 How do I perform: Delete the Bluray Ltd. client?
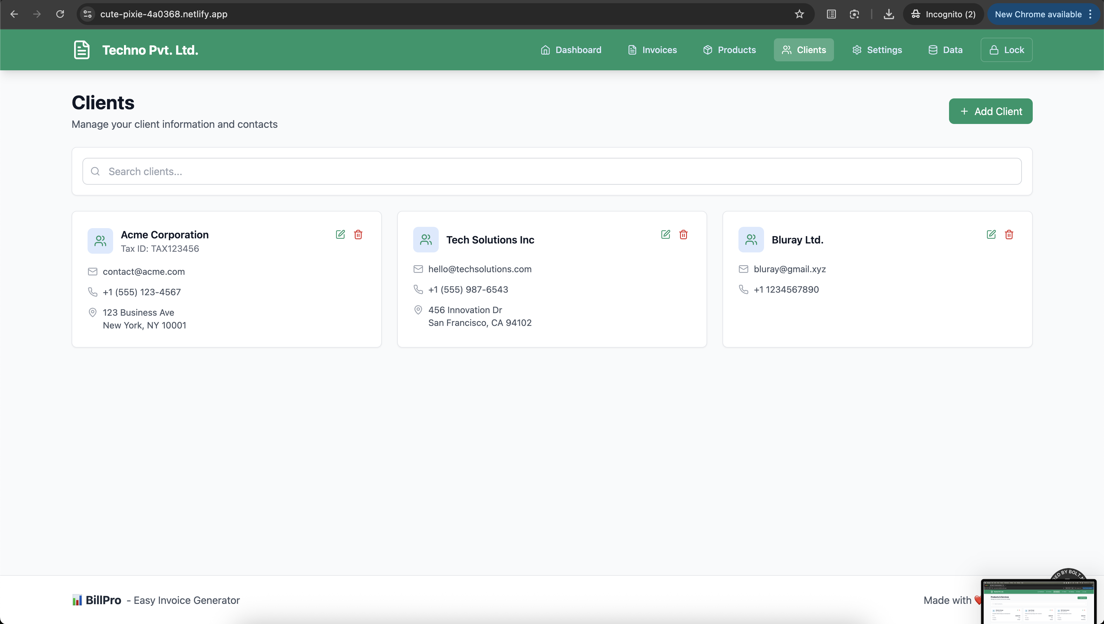coord(1009,235)
